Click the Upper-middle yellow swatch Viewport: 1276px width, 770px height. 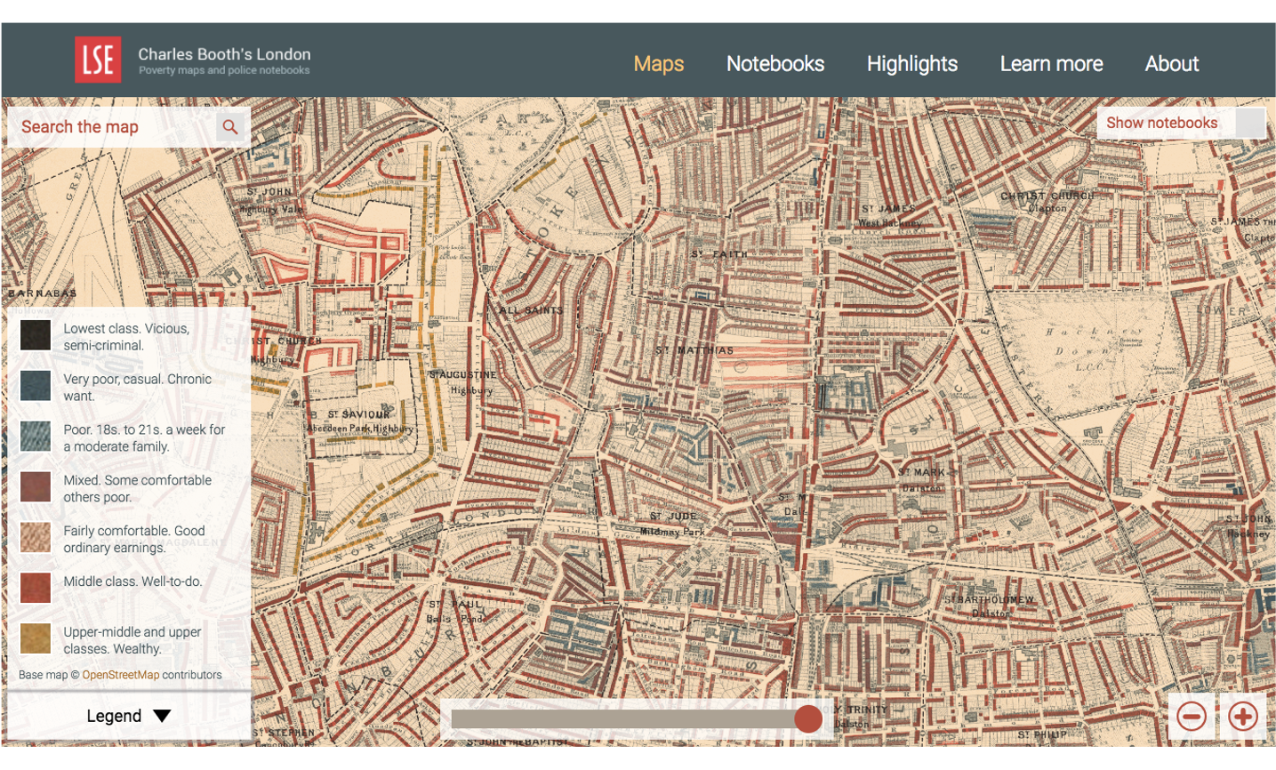[x=36, y=638]
